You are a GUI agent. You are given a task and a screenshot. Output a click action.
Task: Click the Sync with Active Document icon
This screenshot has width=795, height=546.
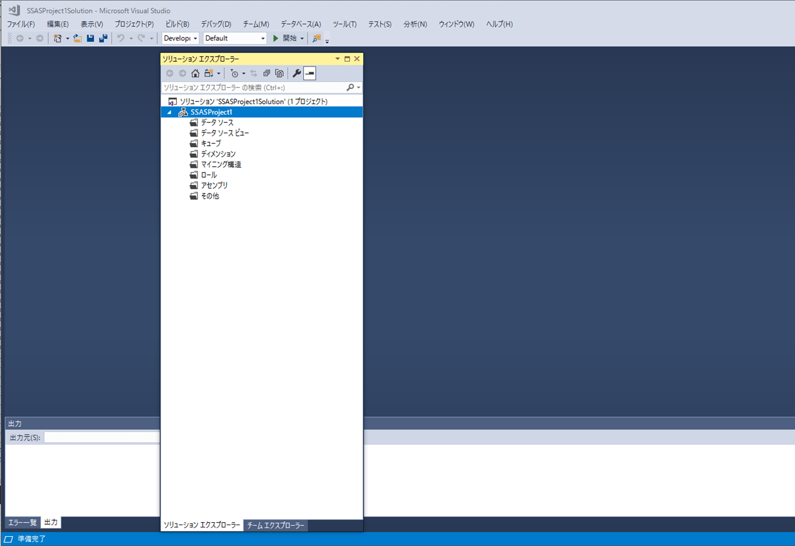tap(254, 73)
